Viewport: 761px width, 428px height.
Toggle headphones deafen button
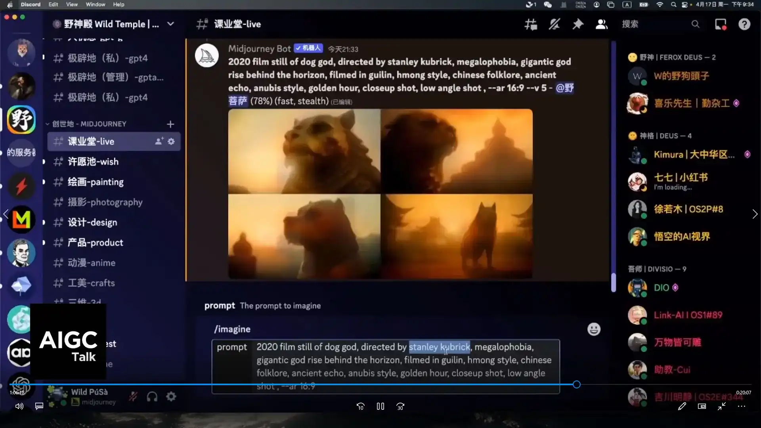point(152,397)
